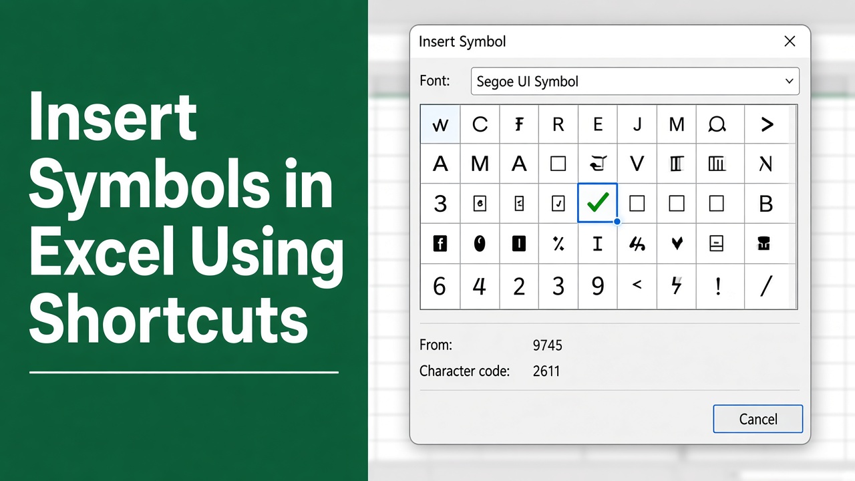This screenshot has height=481, width=855.
Task: Close the Insert Symbol dialog
Action: click(x=790, y=41)
